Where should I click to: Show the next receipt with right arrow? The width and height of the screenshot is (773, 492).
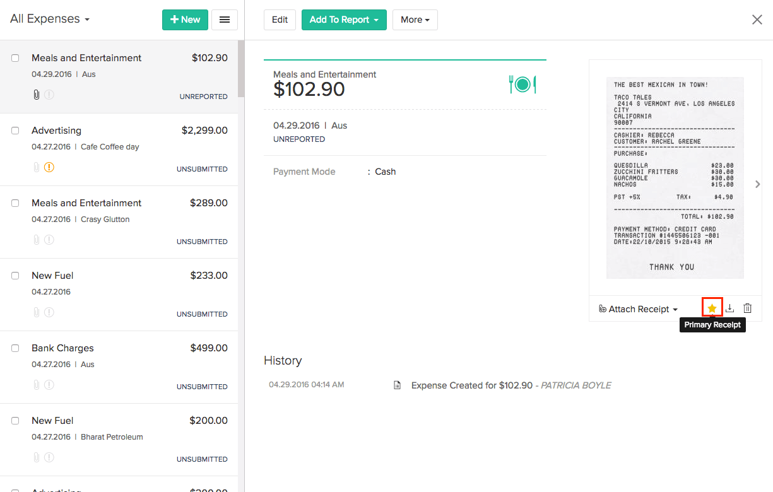(758, 184)
